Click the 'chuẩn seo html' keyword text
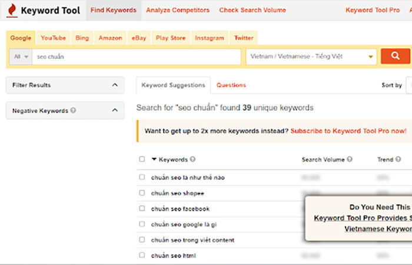This screenshot has height=265, width=412. tap(174, 256)
